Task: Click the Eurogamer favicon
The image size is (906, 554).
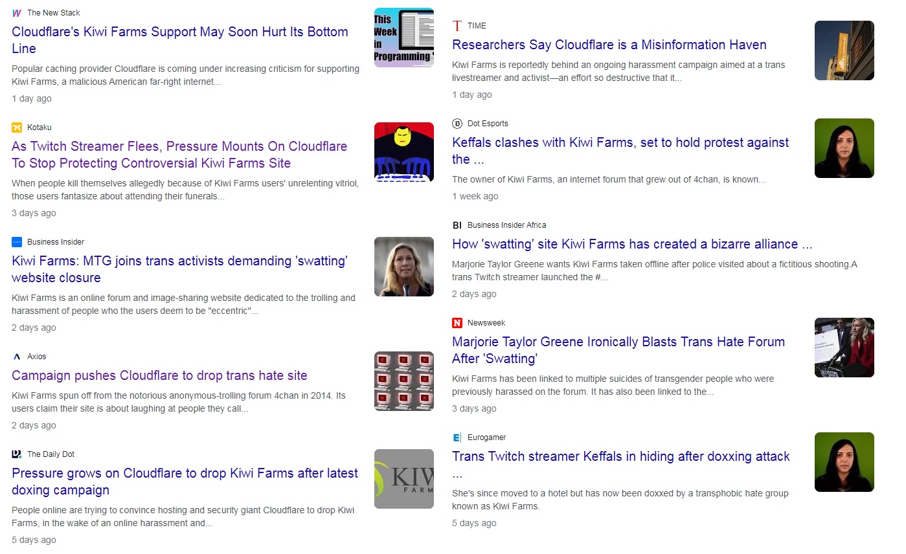Action: [457, 438]
